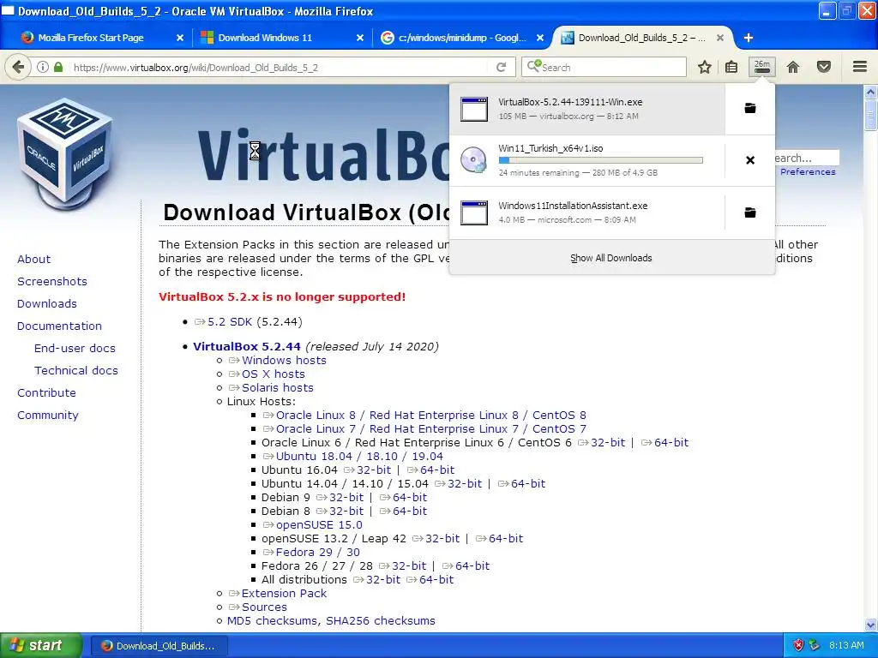Open the Downloads sidebar link

pos(47,304)
